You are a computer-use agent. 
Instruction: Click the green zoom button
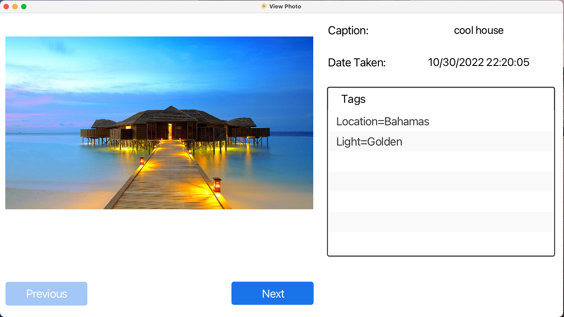click(23, 6)
